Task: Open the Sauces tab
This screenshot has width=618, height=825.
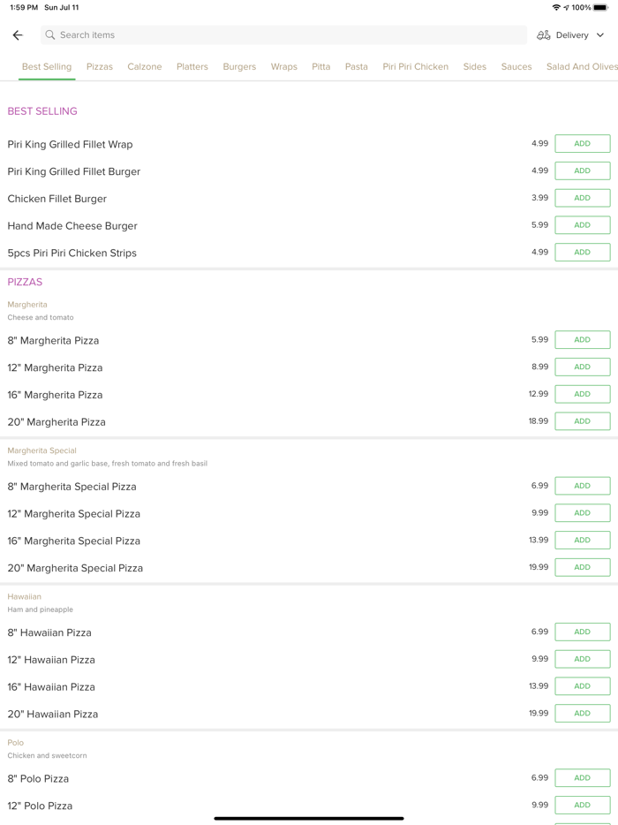Action: click(x=516, y=67)
